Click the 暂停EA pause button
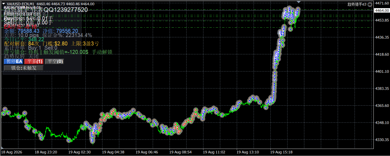 (x=13, y=61)
